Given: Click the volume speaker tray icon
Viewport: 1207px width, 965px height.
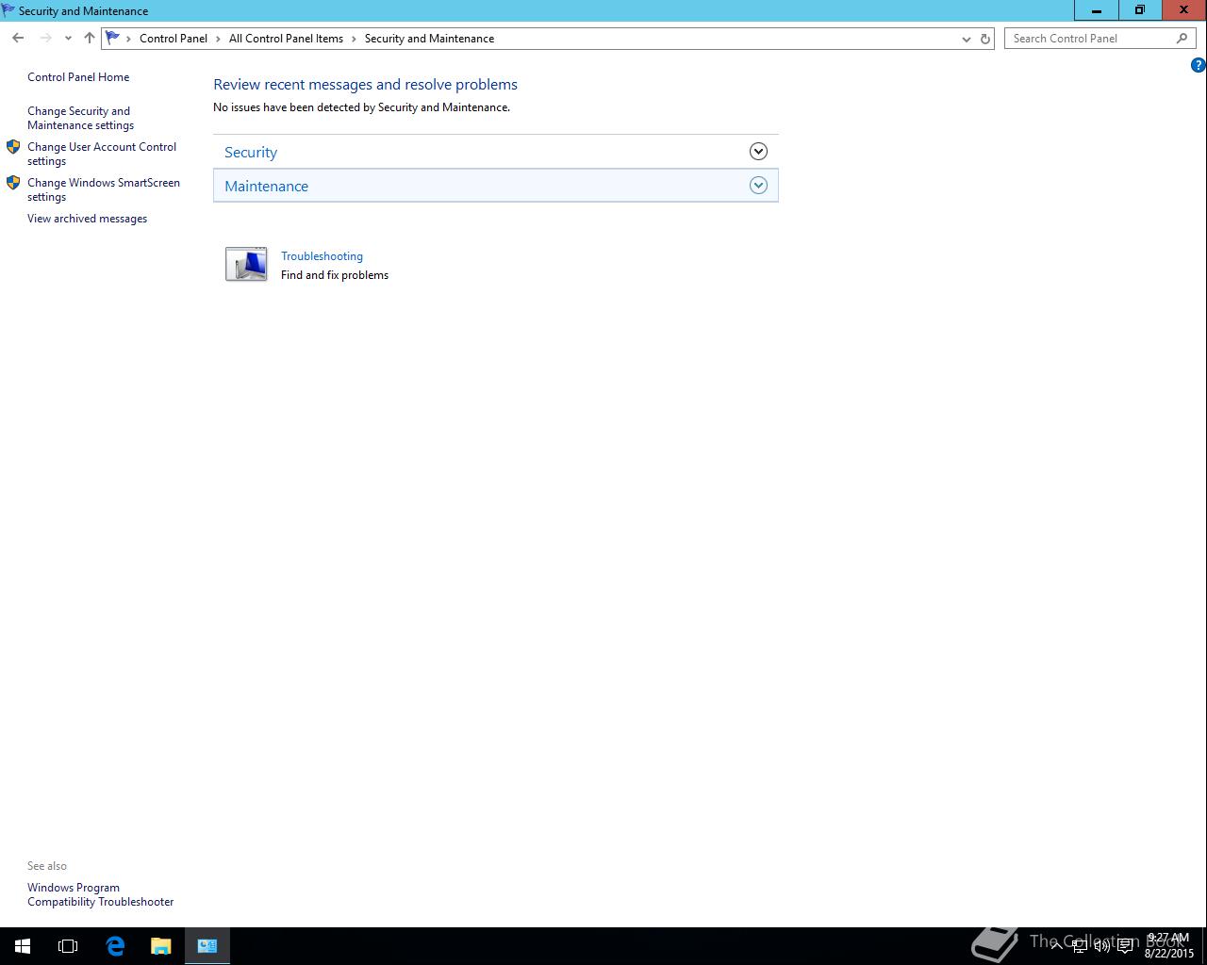Looking at the screenshot, I should [1101, 946].
